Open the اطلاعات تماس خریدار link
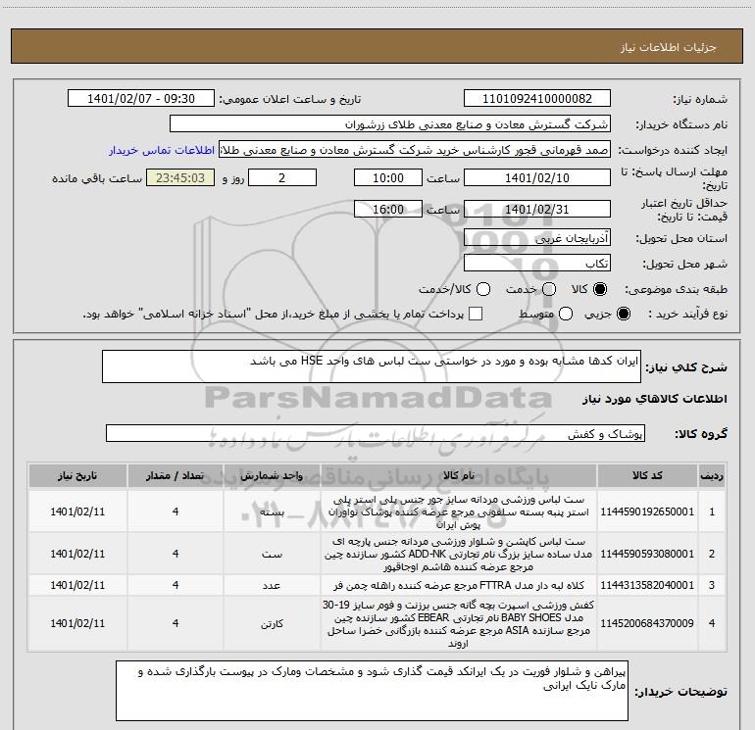The image size is (755, 730). point(162,150)
